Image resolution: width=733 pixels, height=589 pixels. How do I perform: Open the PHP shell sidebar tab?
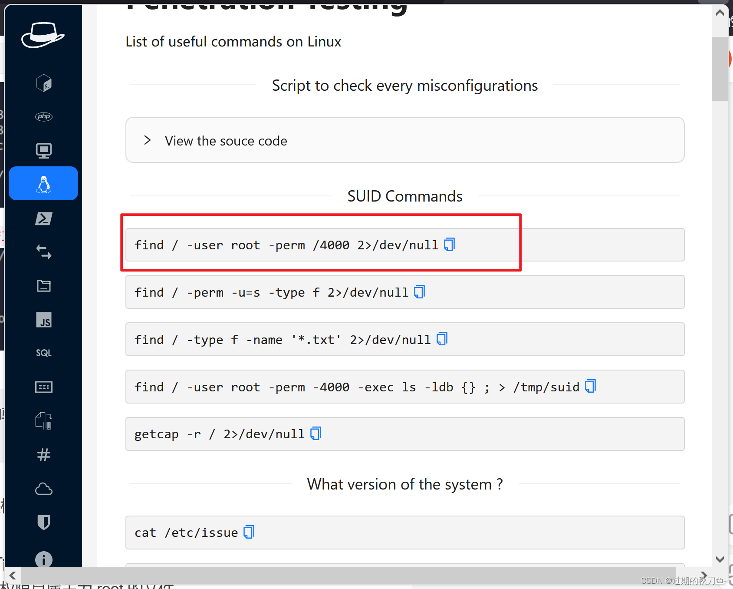44,116
